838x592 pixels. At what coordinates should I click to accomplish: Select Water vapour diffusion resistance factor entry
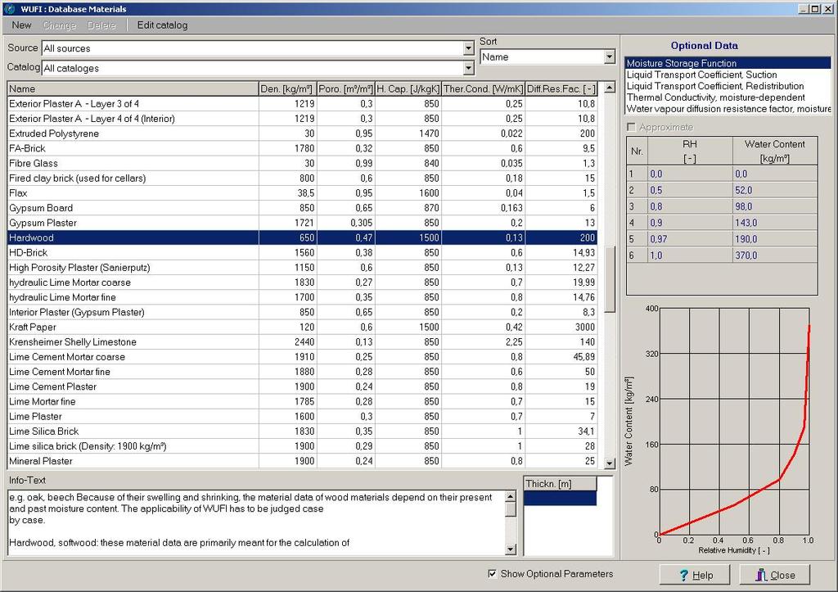click(x=728, y=109)
